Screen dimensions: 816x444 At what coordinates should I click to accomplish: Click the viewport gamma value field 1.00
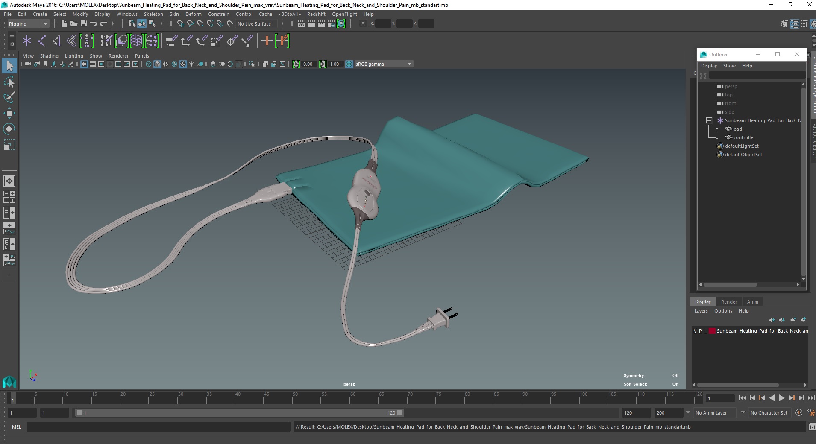coord(335,64)
